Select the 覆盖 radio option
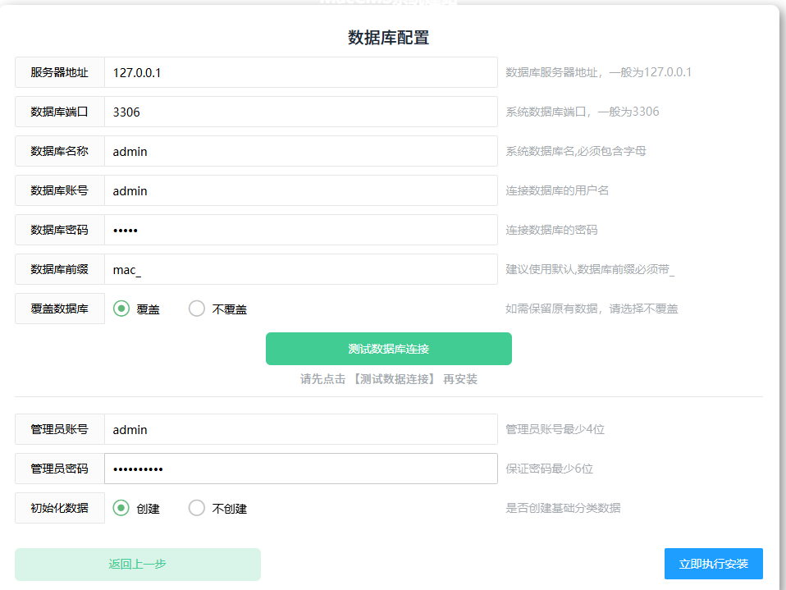The image size is (786, 590). pyautogui.click(x=121, y=309)
